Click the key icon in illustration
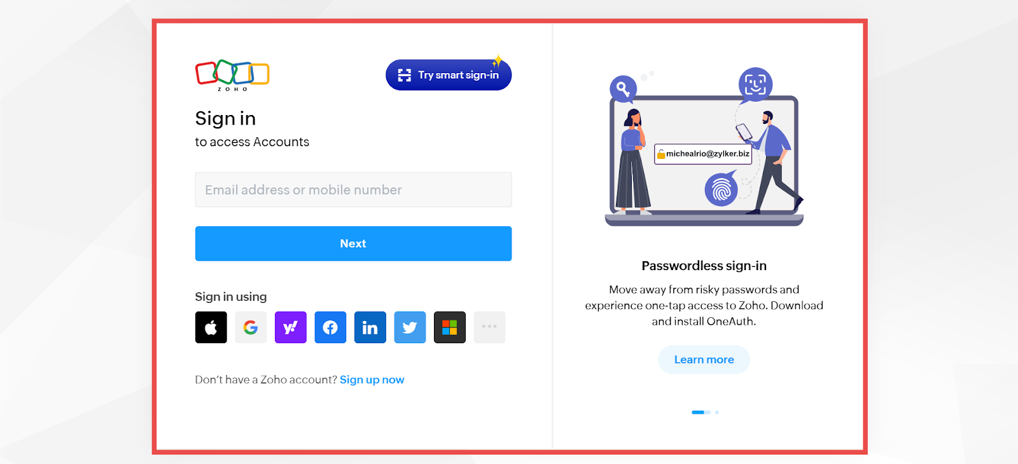This screenshot has width=1018, height=464. pos(623,89)
